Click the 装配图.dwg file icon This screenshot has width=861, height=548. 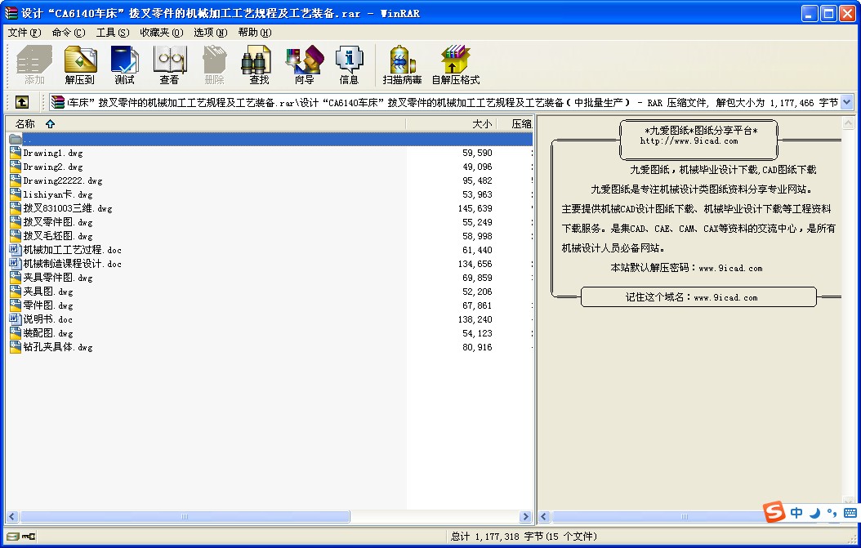coord(16,333)
